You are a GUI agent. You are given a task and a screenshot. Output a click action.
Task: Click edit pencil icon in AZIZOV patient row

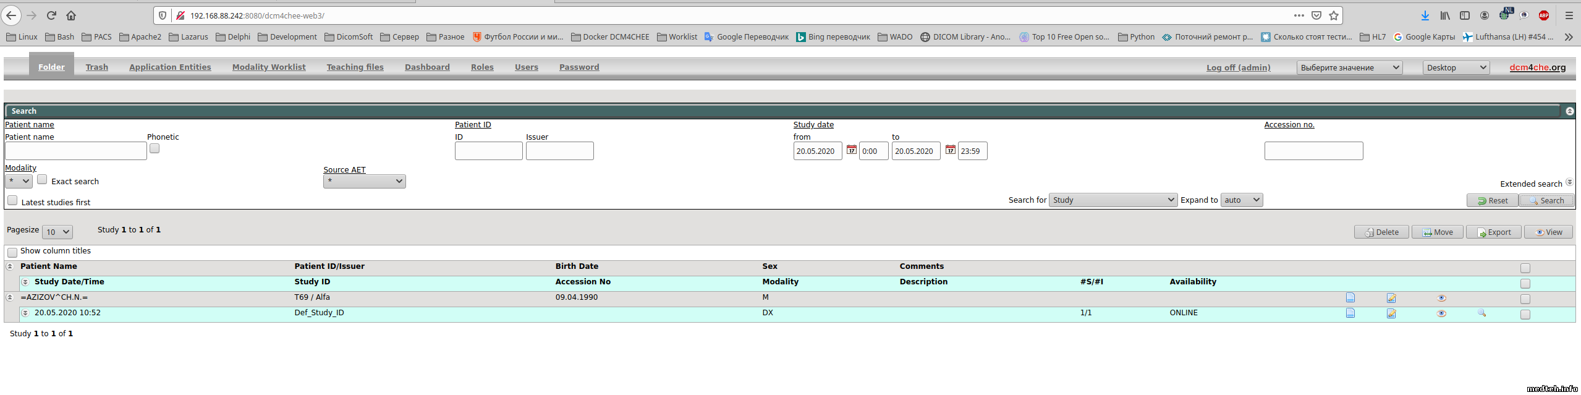coord(1391,298)
